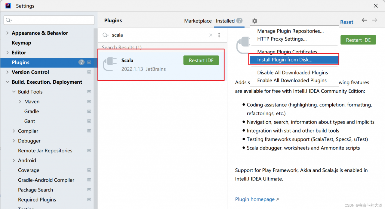This screenshot has height=209, width=385.
Task: Choose Manage Plugin Repositories from the menu
Action: pos(291,31)
